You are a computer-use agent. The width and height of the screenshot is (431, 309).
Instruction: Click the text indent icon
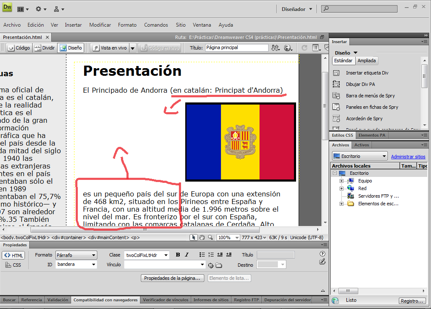(x=229, y=255)
